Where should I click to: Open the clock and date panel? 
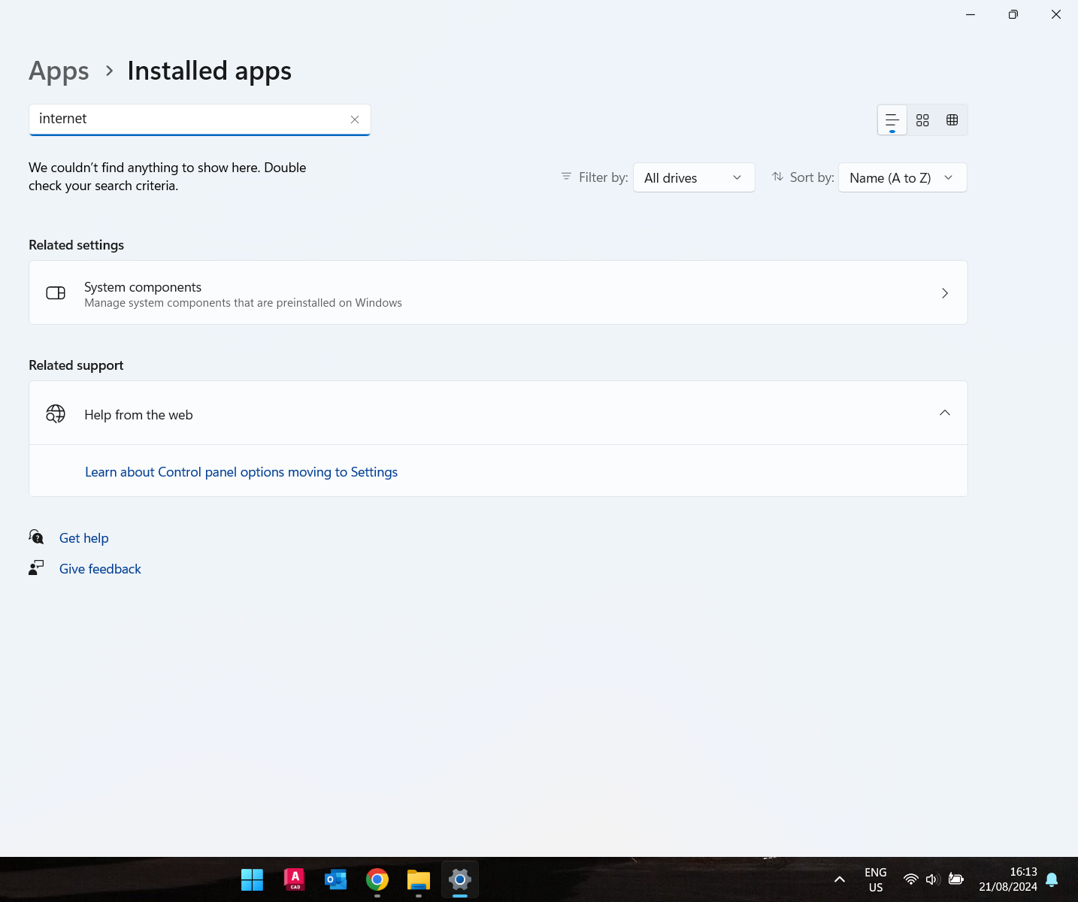click(x=1008, y=879)
